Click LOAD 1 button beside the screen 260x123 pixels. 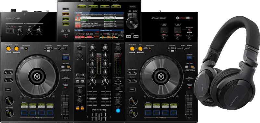pos(128,36)
